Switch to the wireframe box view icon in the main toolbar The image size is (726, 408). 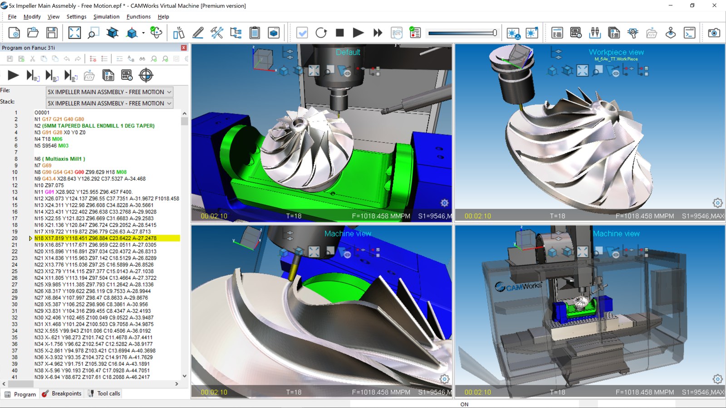[x=112, y=33]
